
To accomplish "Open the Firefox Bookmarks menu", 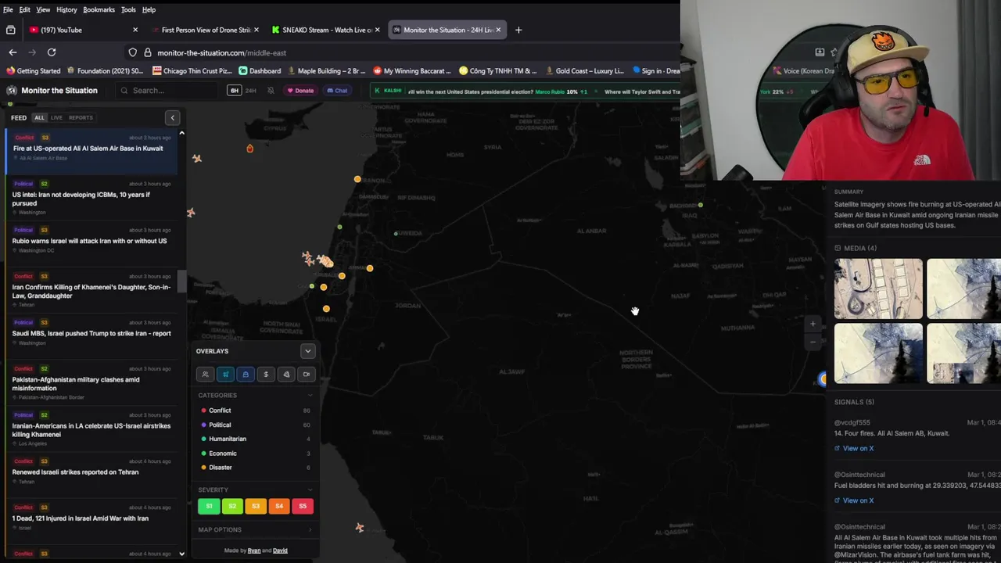I will pos(99,9).
